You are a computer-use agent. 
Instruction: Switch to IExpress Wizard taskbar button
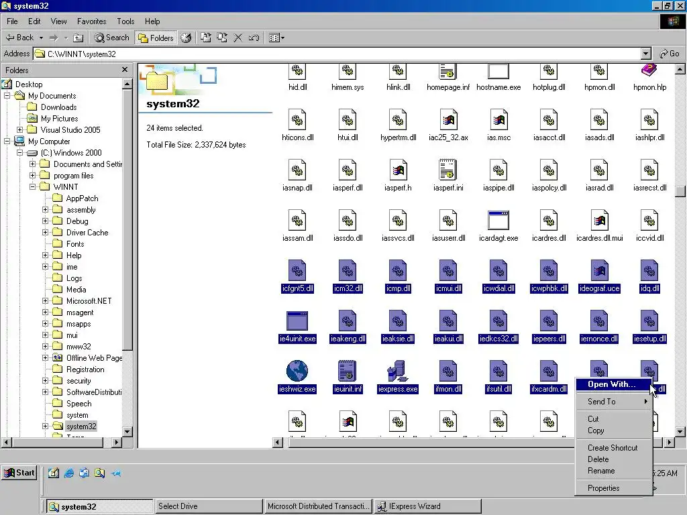click(427, 506)
